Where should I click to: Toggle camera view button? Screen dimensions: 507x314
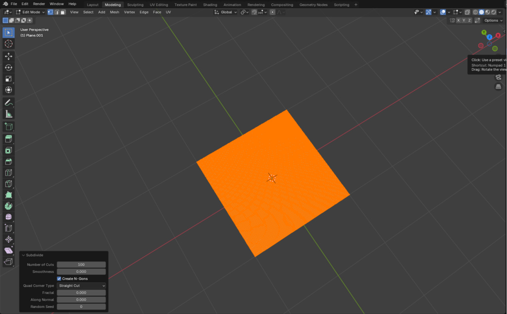(498, 77)
